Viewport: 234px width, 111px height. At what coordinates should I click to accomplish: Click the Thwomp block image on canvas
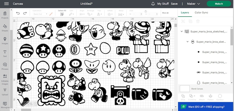click(51, 90)
